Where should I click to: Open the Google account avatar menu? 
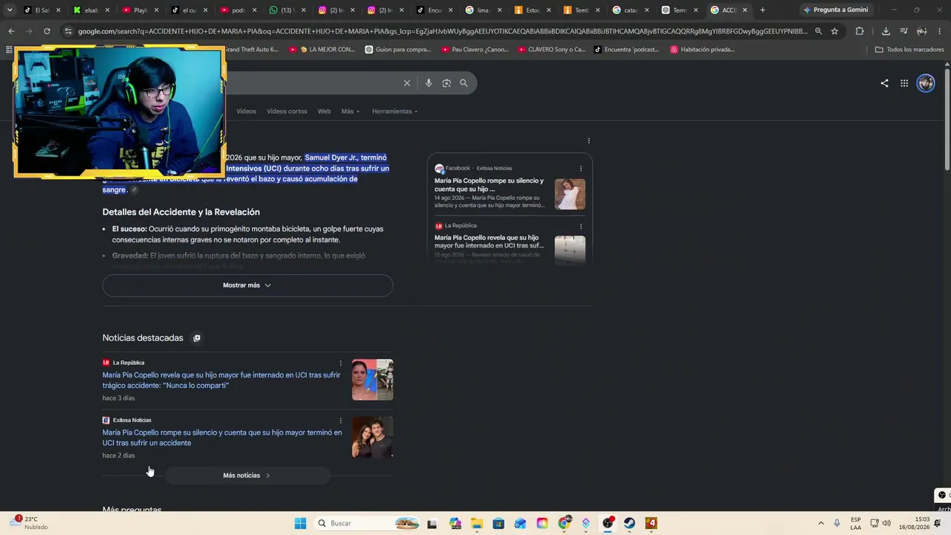pos(926,83)
